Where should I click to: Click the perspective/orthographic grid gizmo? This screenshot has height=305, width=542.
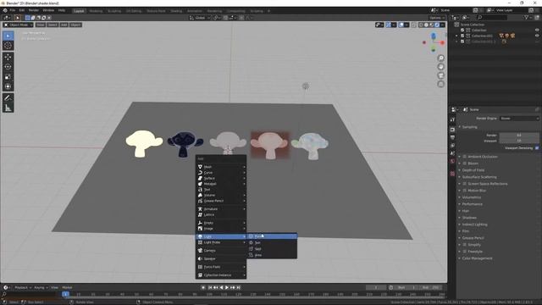(x=440, y=84)
